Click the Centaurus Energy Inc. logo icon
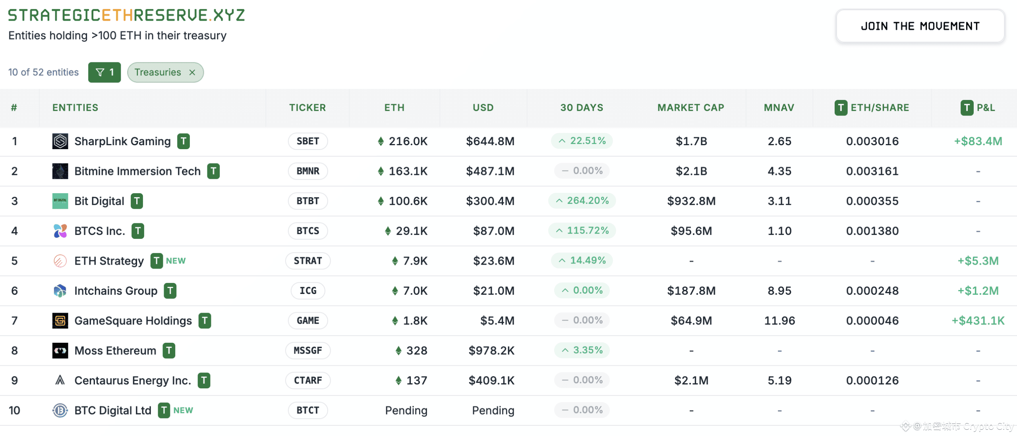The width and height of the screenshot is (1017, 436). tap(60, 380)
